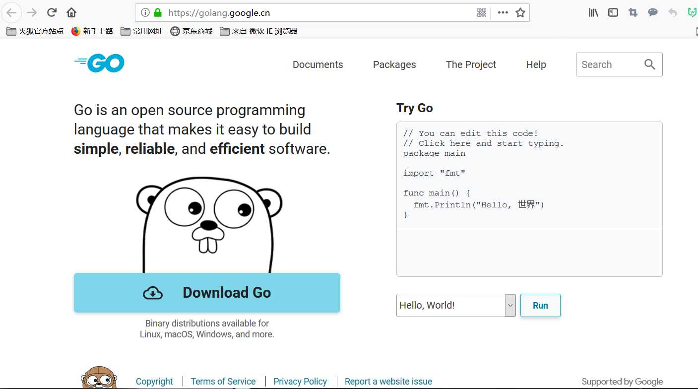Click the address bar URL golang.google.cn
Viewport: 698px width, 389px height.
(x=219, y=13)
